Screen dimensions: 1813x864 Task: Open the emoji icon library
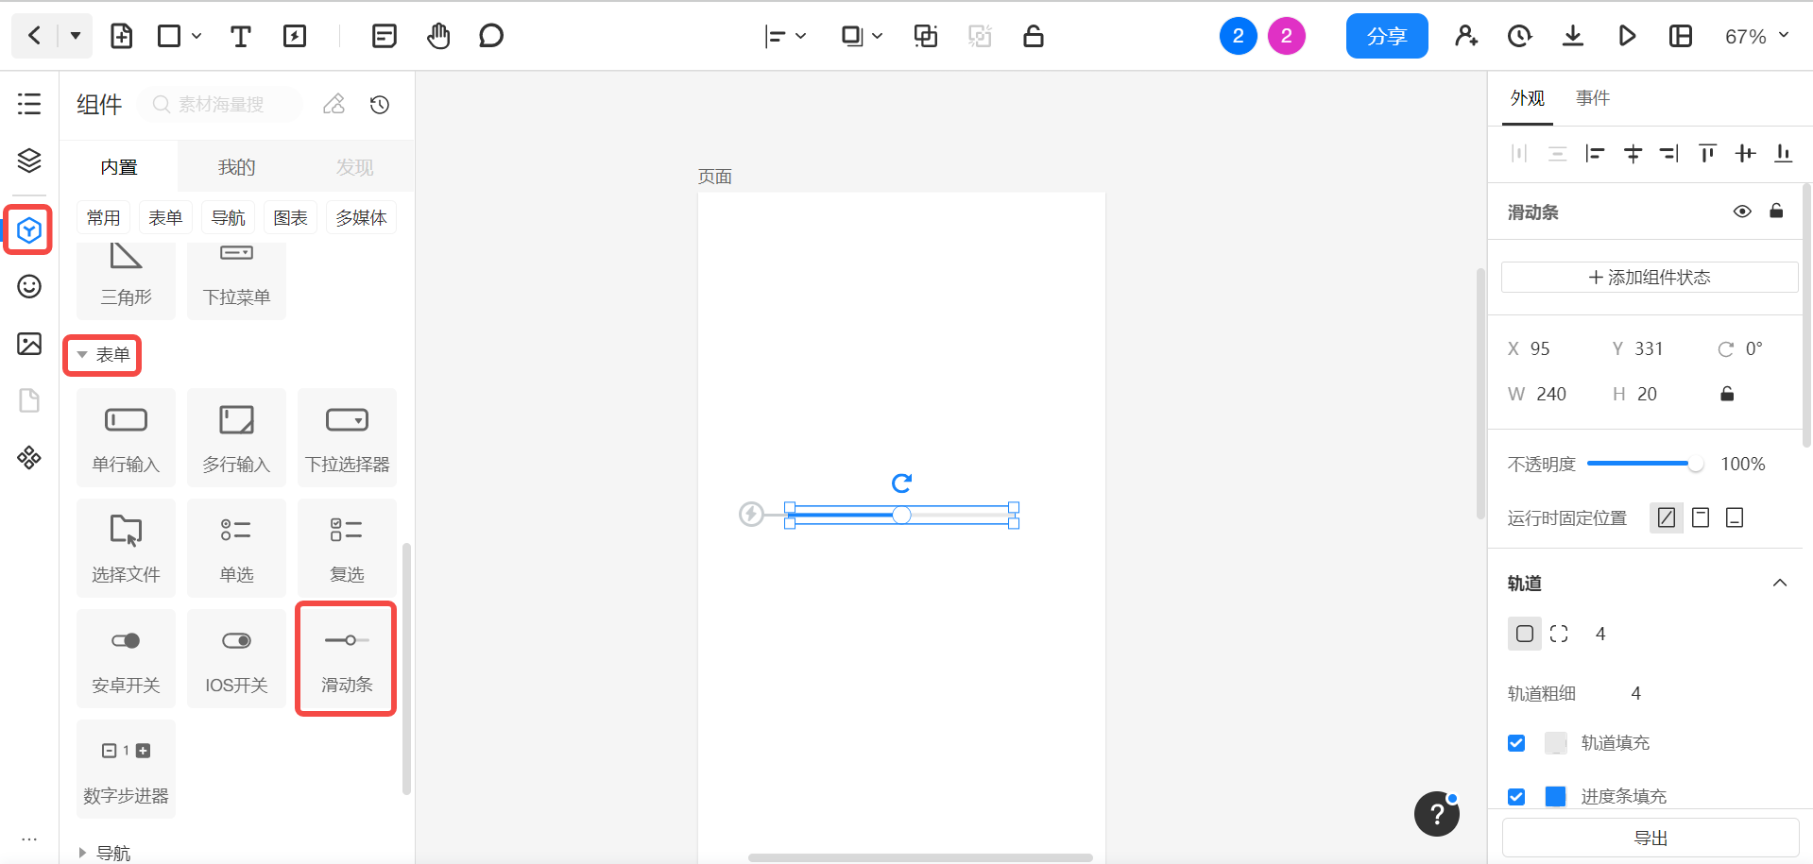[29, 287]
